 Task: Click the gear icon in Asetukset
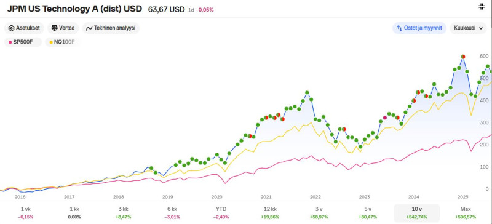point(11,28)
